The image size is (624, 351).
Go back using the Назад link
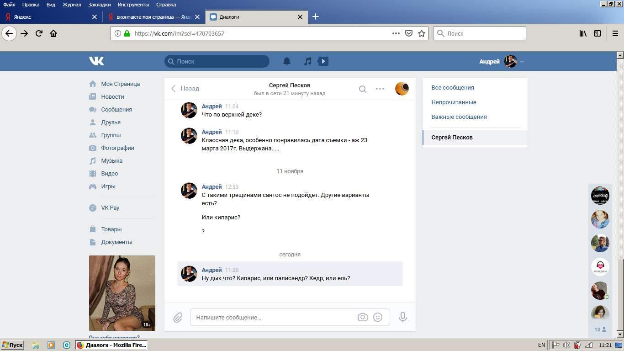click(185, 89)
